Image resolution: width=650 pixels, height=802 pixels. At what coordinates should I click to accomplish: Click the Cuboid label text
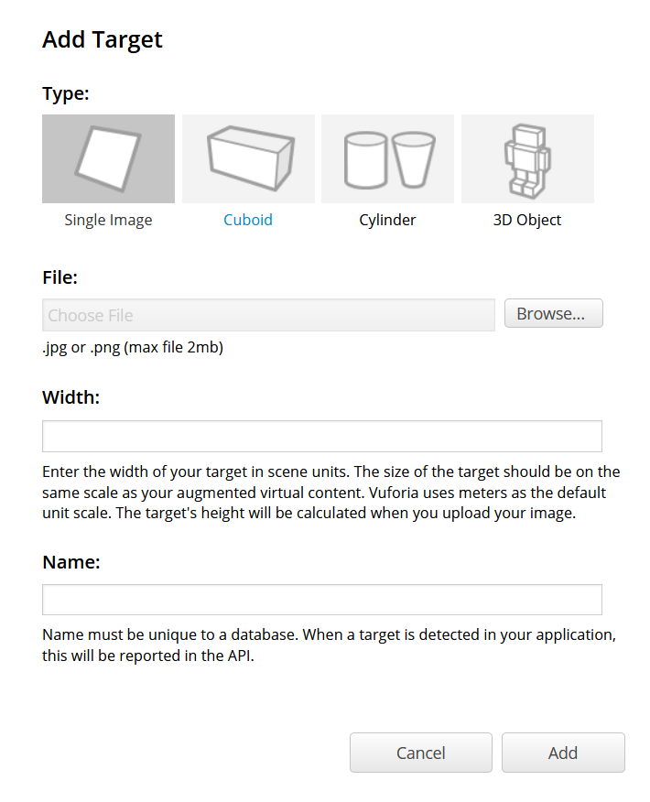[247, 220]
